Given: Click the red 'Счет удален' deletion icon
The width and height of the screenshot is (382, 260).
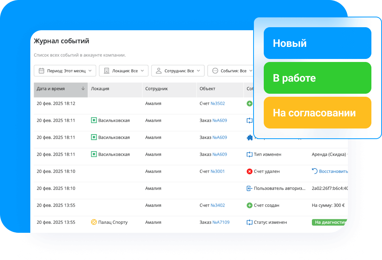Looking at the screenshot, I should [249, 171].
